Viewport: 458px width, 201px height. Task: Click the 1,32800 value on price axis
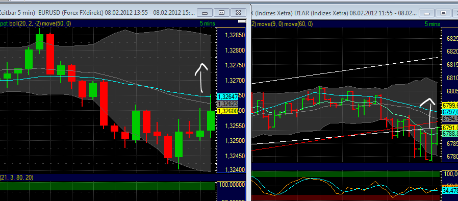235,51
